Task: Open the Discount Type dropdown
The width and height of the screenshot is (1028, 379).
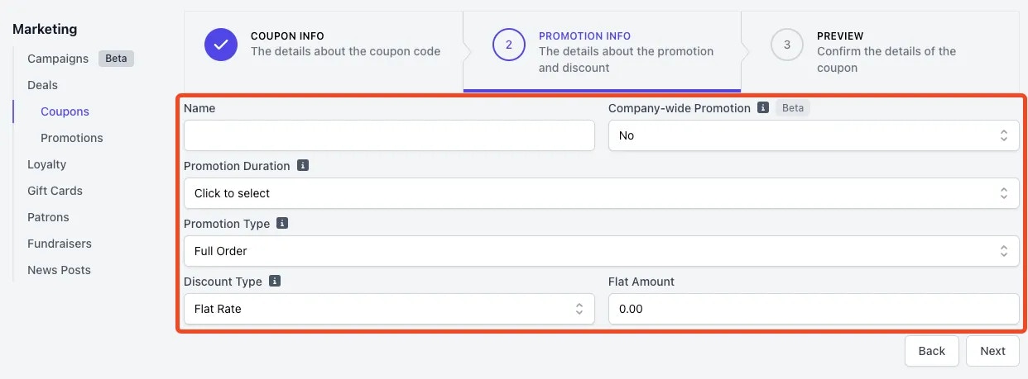Action: coord(389,309)
